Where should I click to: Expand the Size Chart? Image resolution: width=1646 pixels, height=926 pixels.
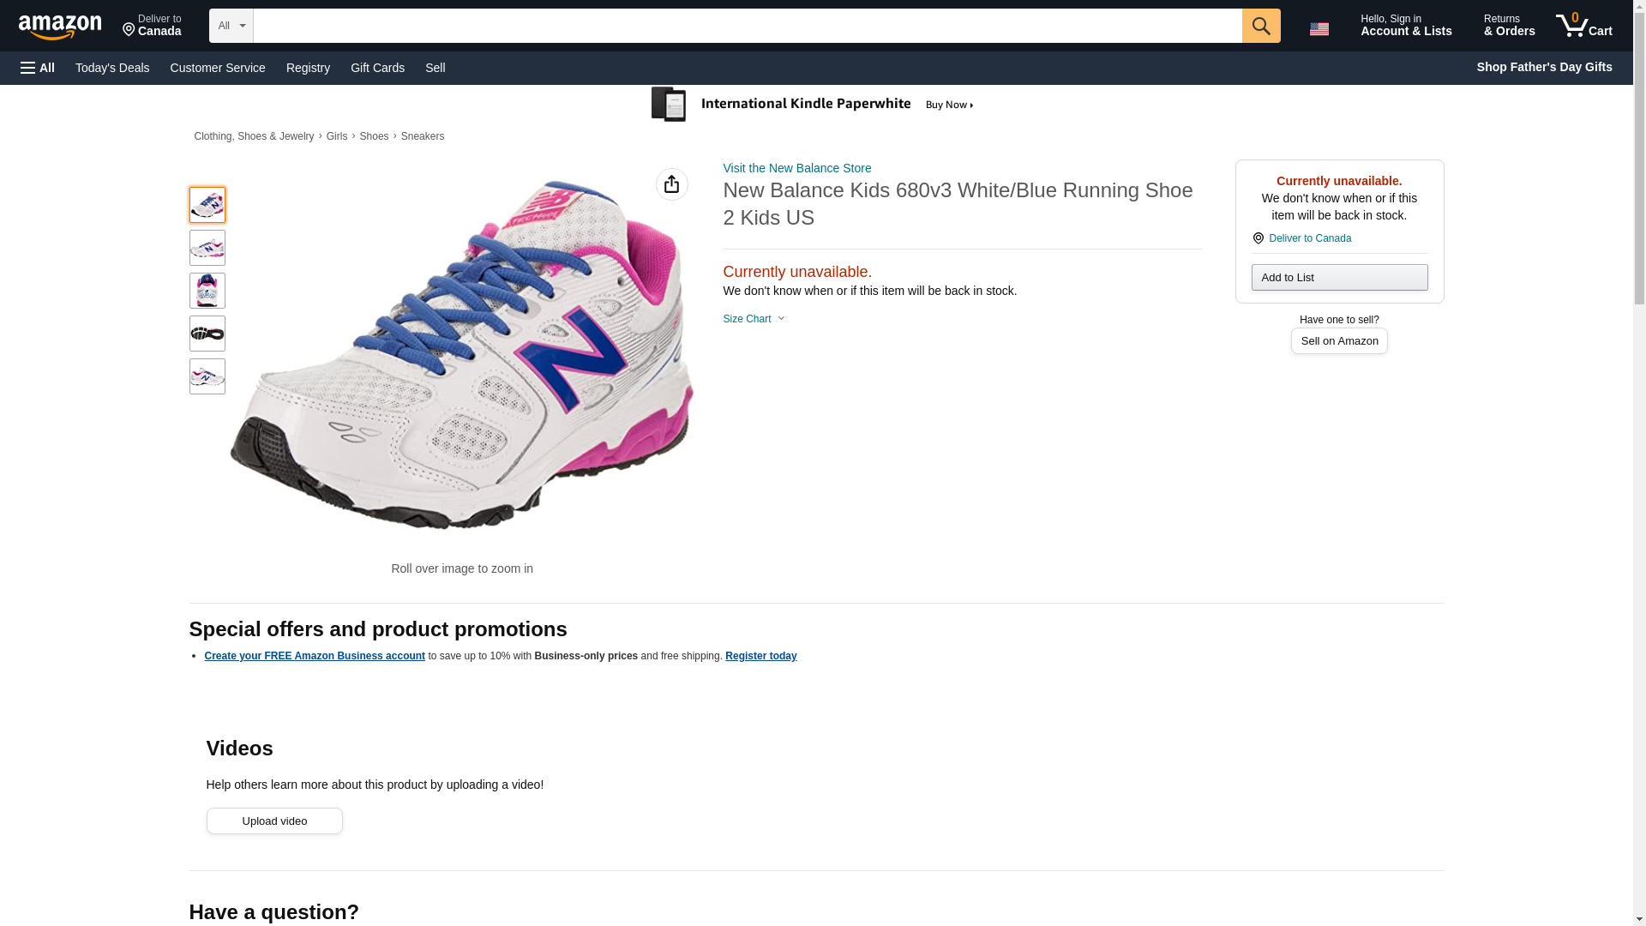(754, 319)
